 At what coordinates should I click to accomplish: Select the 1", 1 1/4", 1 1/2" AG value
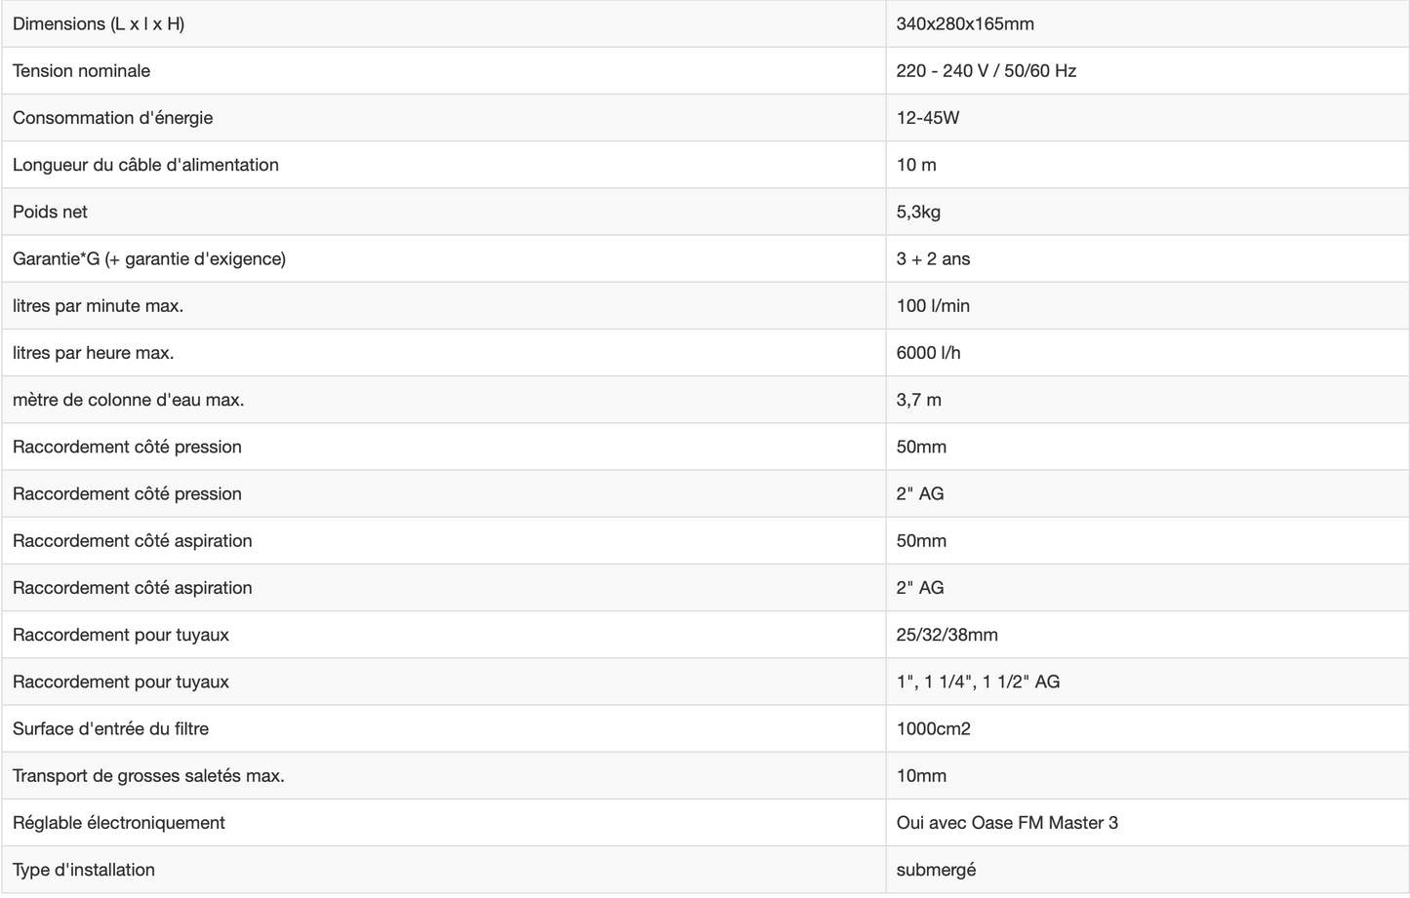978,682
